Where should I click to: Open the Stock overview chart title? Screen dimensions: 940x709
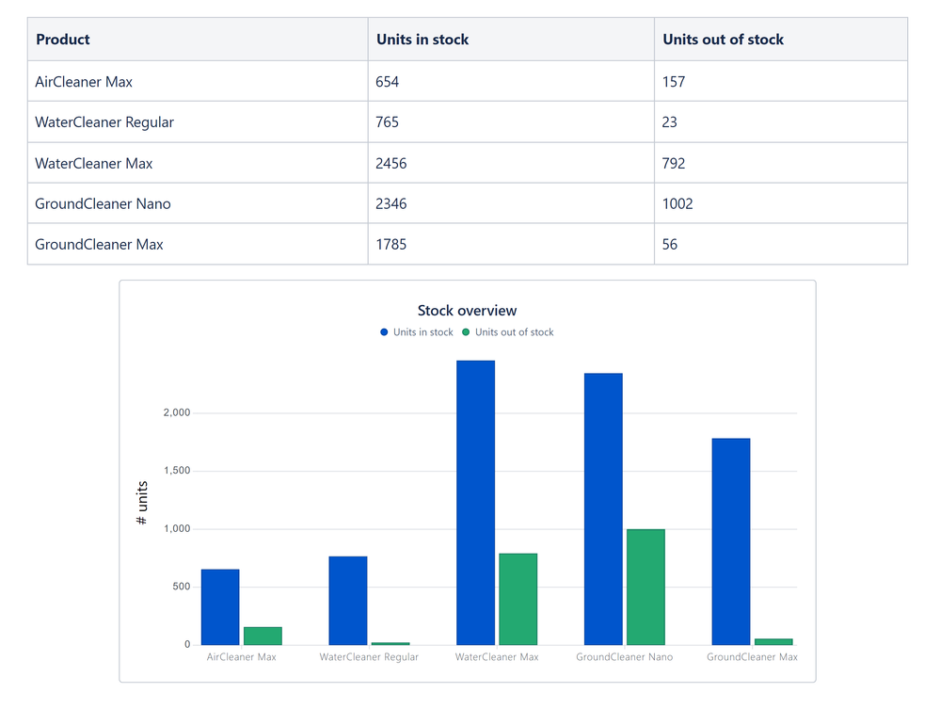pyautogui.click(x=467, y=311)
